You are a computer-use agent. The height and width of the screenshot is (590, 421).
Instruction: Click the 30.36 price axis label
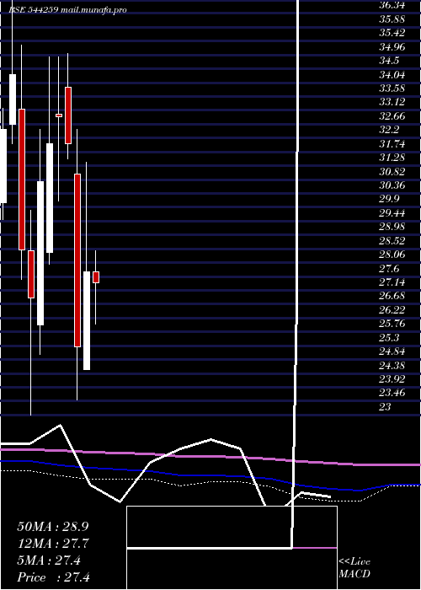coord(392,185)
